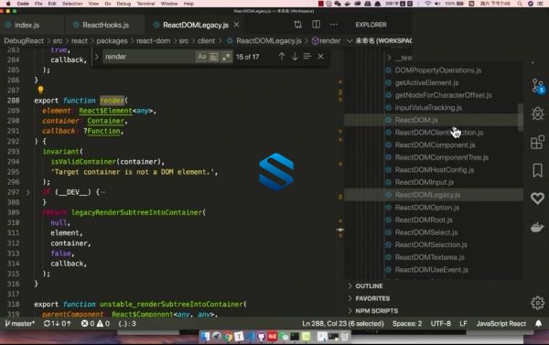
Task: Select the ReactDOMLegacy.js tab
Action: [x=196, y=25]
